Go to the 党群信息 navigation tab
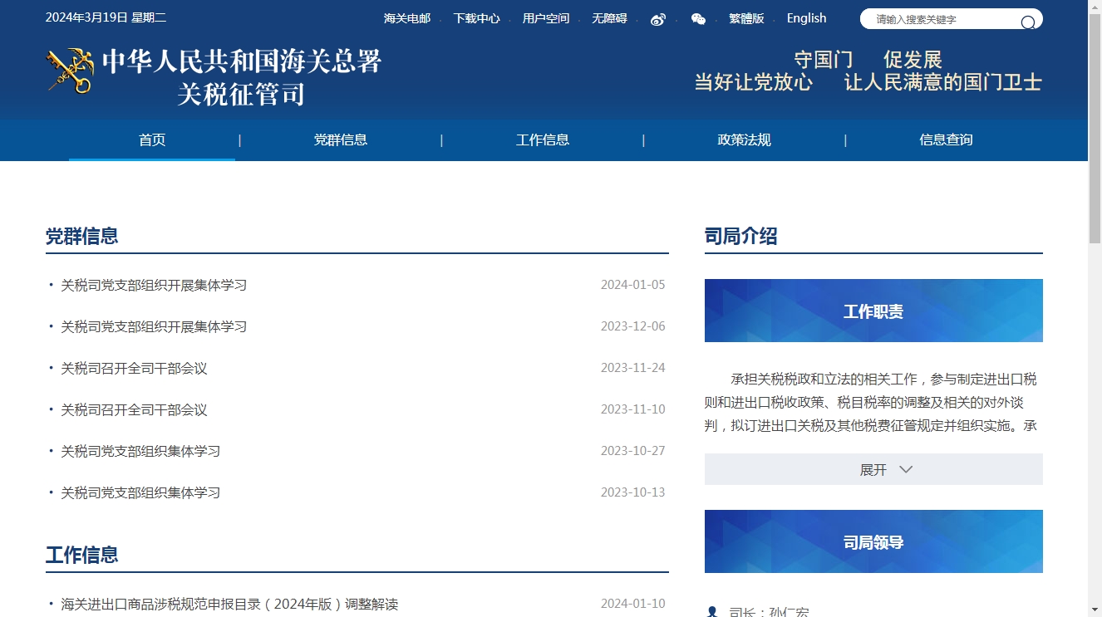This screenshot has height=617, width=1102. tap(340, 140)
